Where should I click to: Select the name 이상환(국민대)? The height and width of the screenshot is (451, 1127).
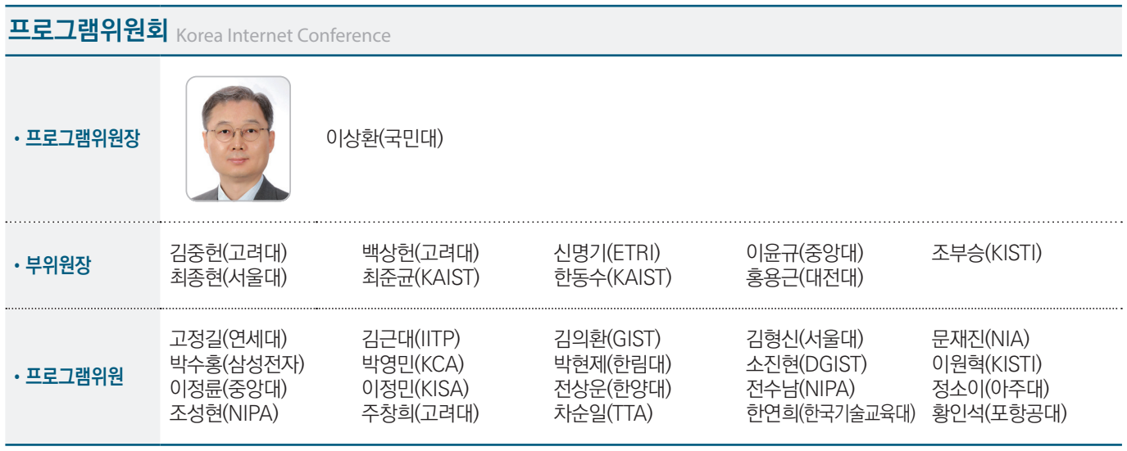(x=384, y=139)
